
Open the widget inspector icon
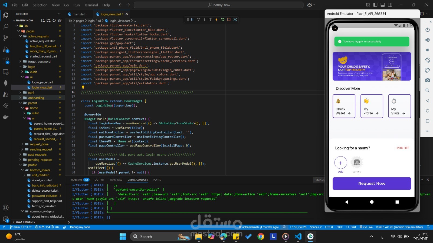point(235,19)
